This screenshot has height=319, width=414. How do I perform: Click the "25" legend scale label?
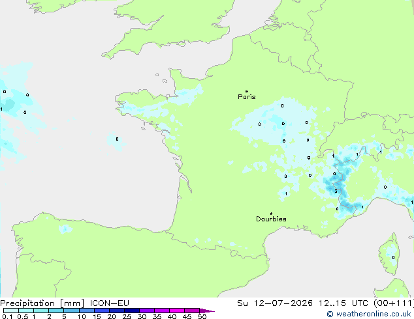click(127, 316)
